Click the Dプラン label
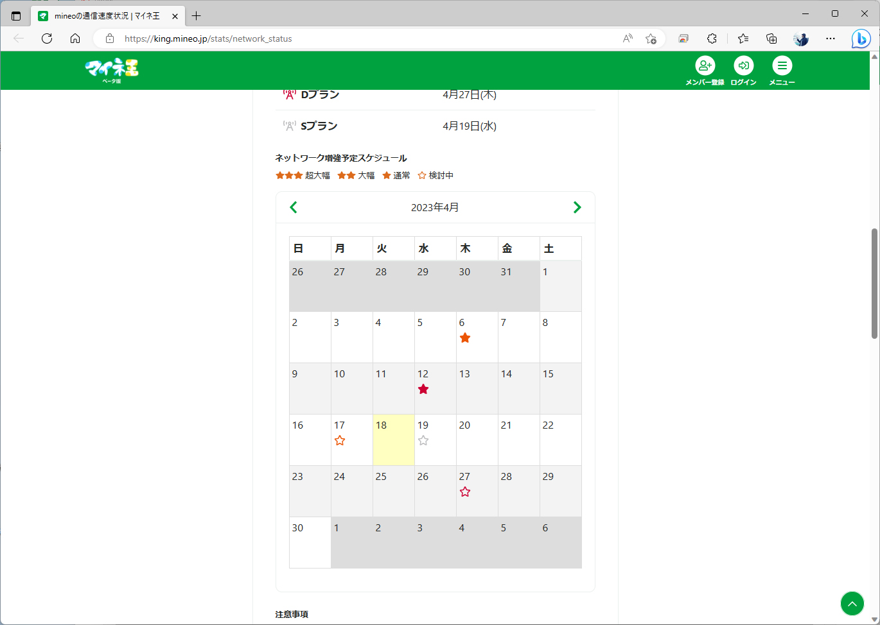The image size is (880, 625). (x=320, y=95)
